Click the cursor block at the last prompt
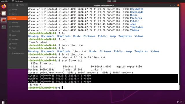This screenshot has width=185, height=104. (x=62, y=88)
